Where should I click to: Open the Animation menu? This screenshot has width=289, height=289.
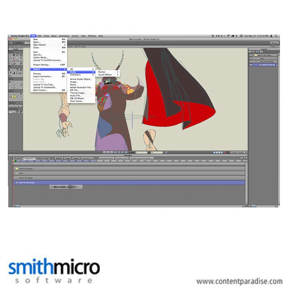click(64, 36)
